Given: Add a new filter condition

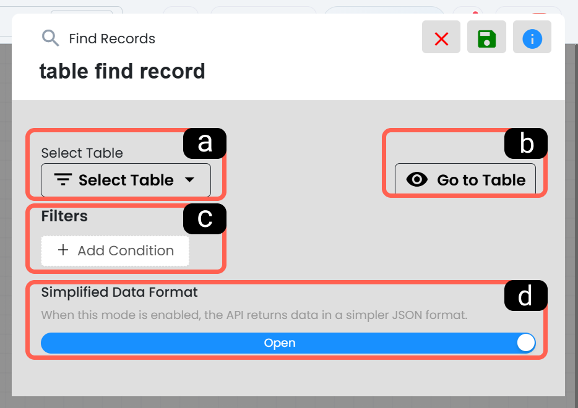Looking at the screenshot, I should [x=115, y=251].
